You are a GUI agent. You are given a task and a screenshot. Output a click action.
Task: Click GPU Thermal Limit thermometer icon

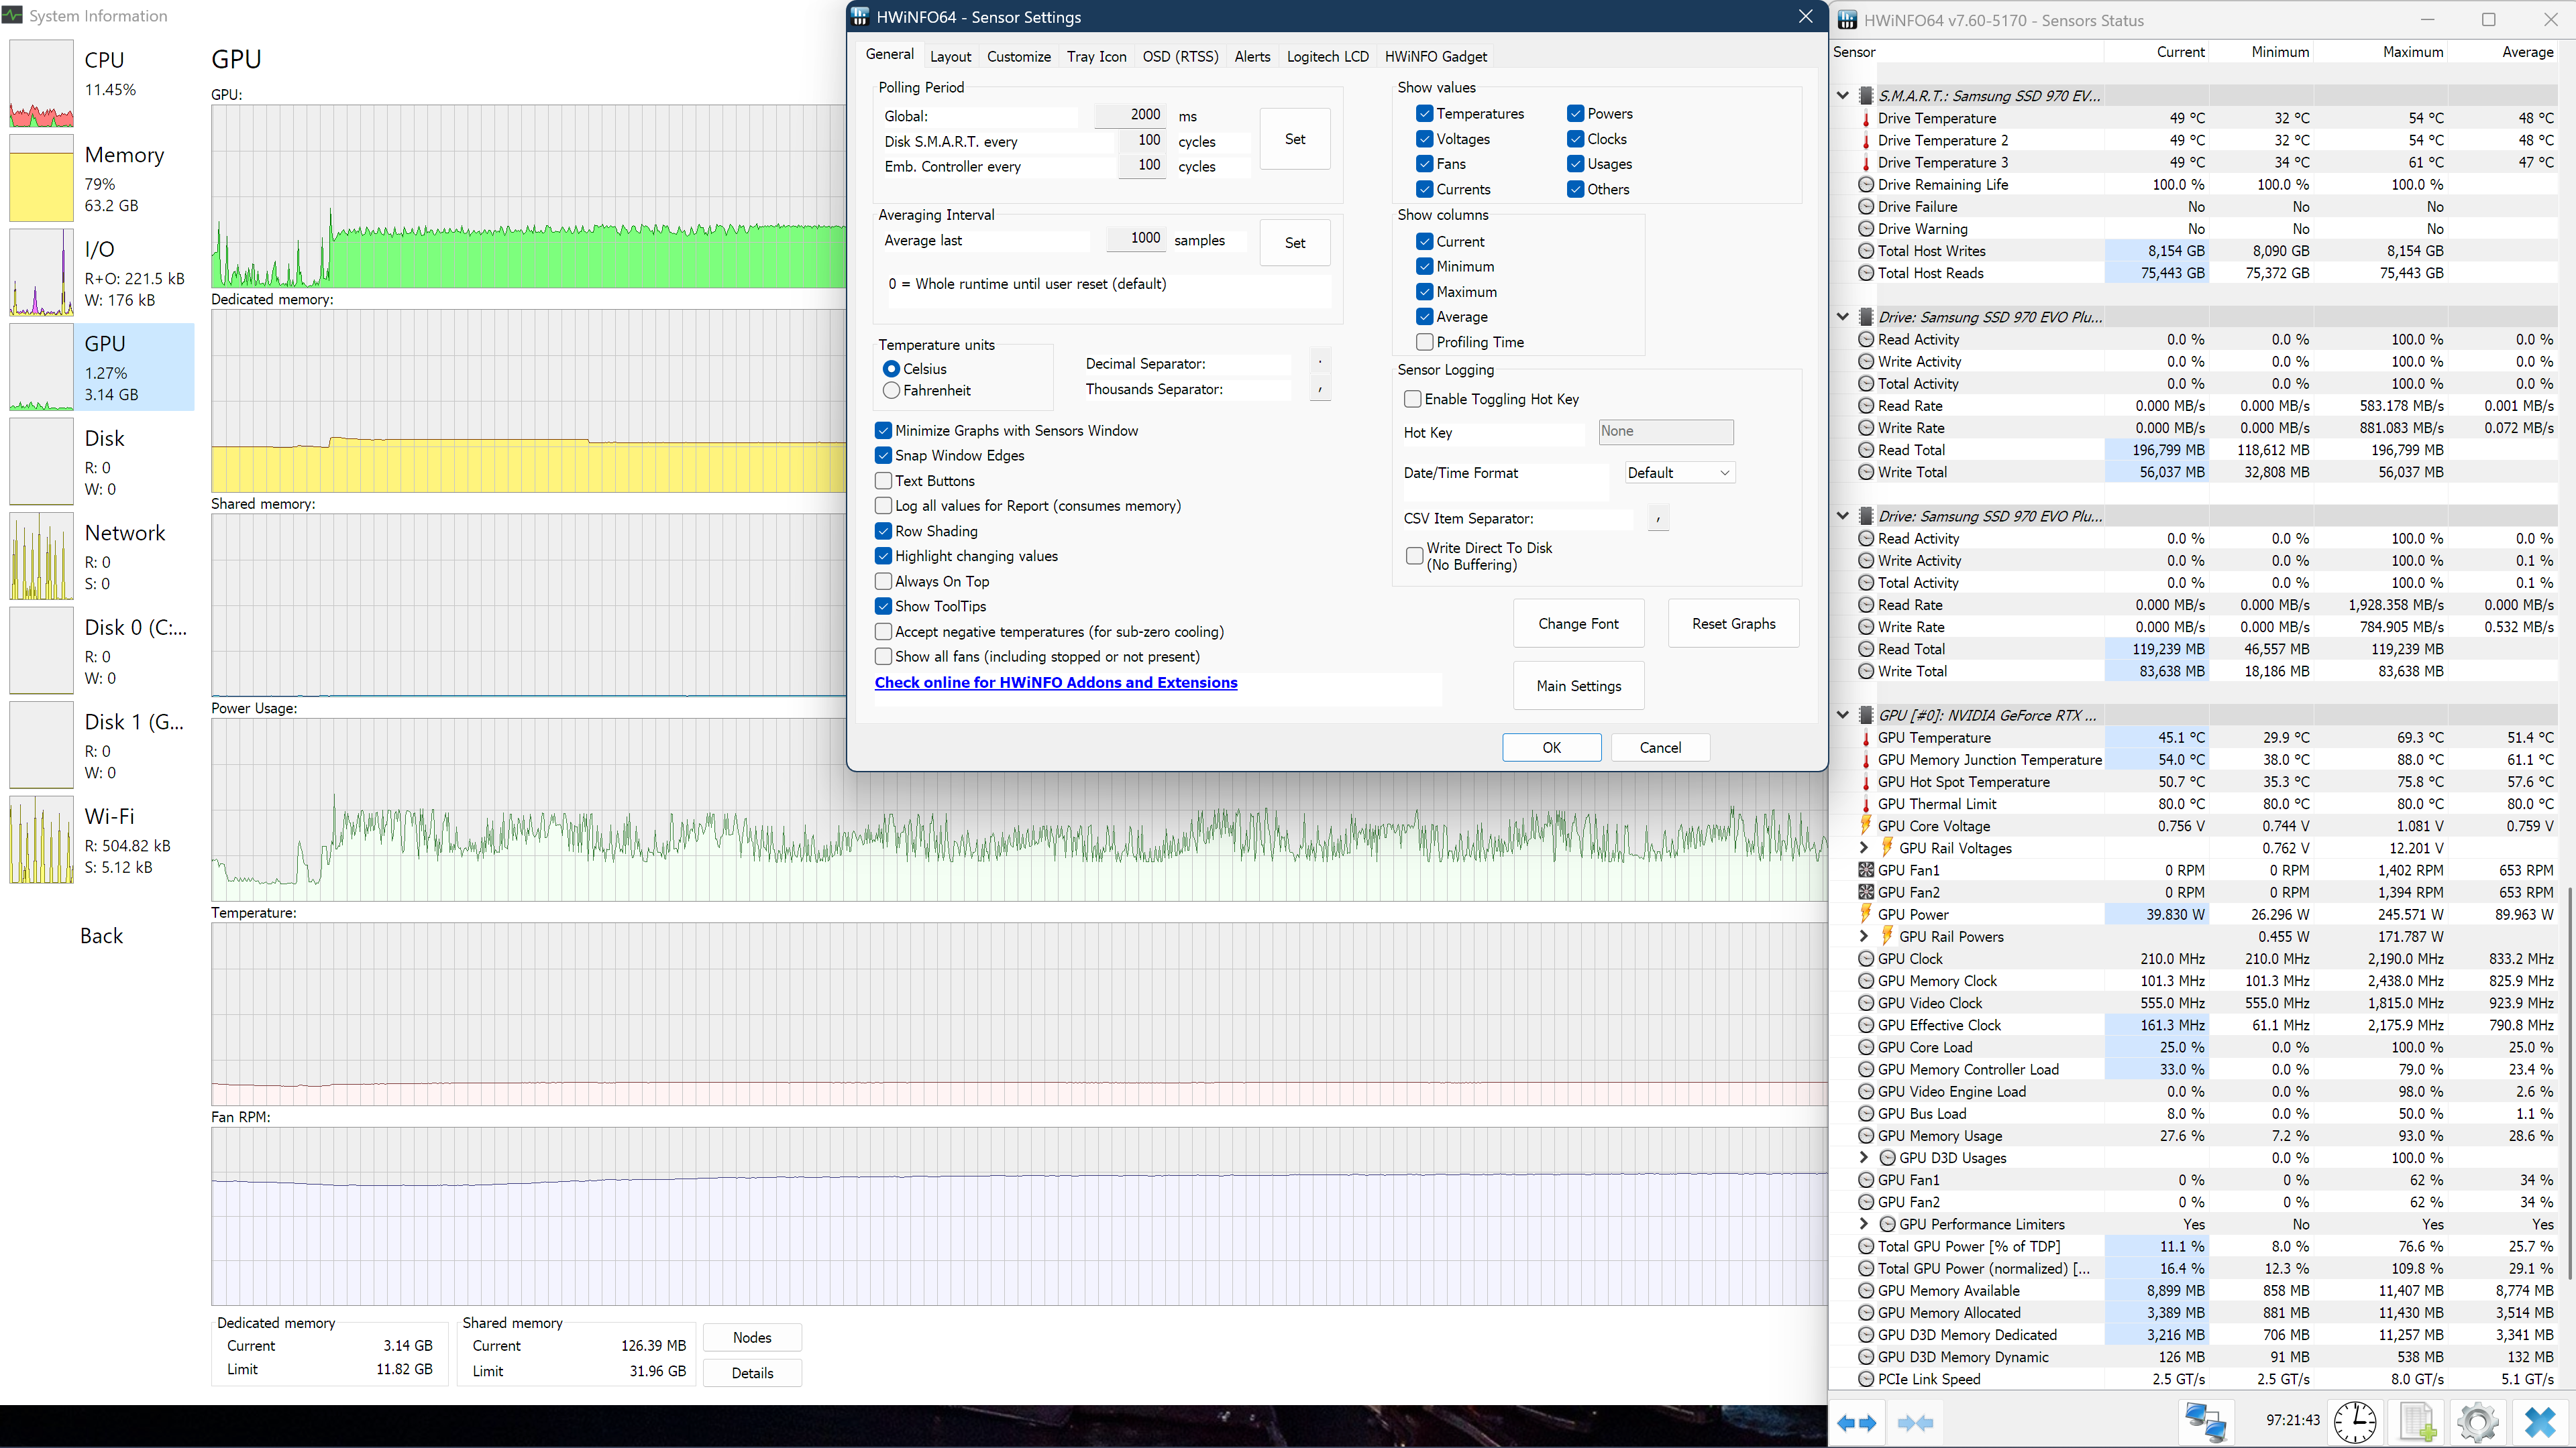coord(1866,804)
